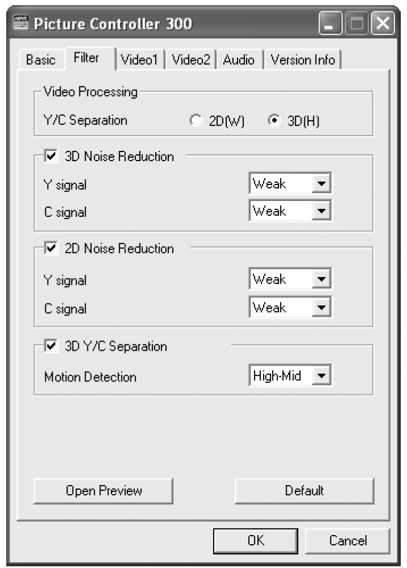Select the 3D(H) Y/C Separation option
407x568 pixels.
[294, 121]
